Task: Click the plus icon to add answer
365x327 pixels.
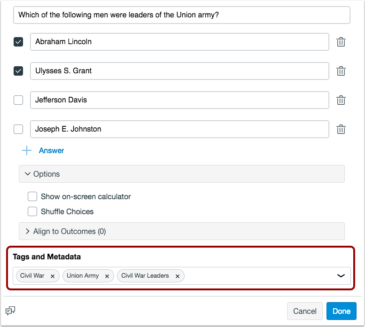Action: tap(27, 151)
